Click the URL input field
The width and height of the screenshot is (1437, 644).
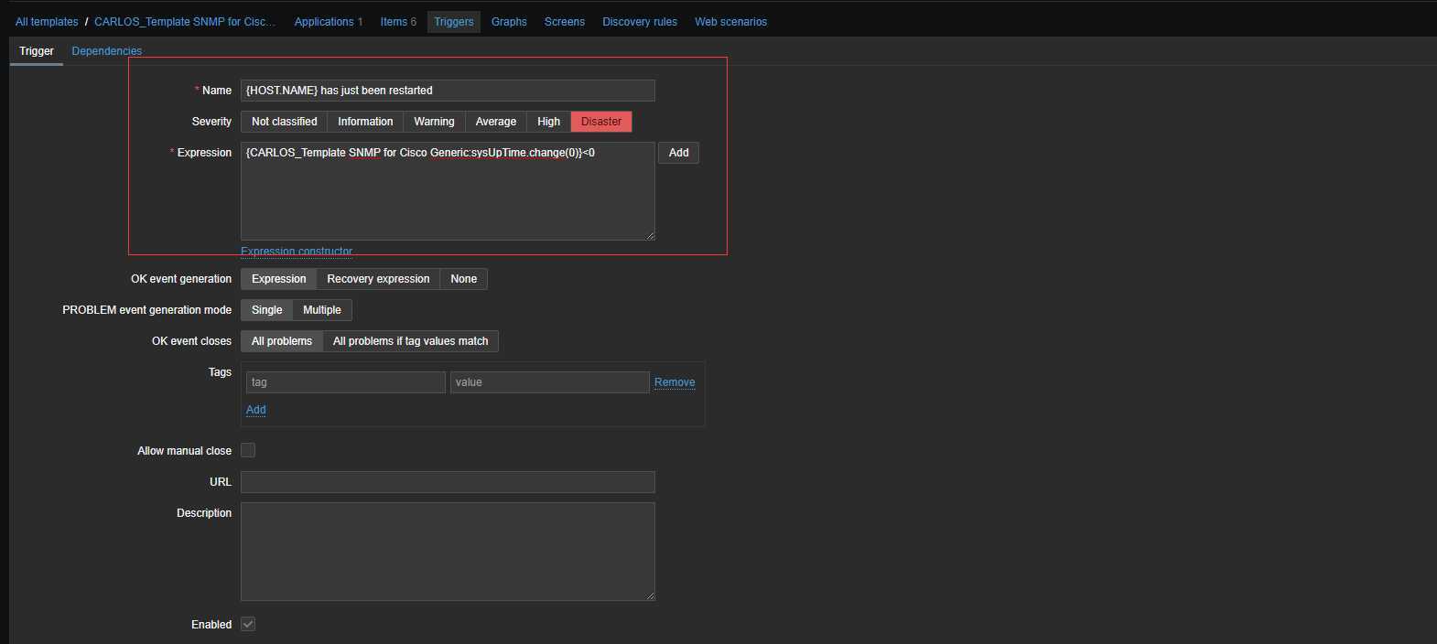coord(448,482)
